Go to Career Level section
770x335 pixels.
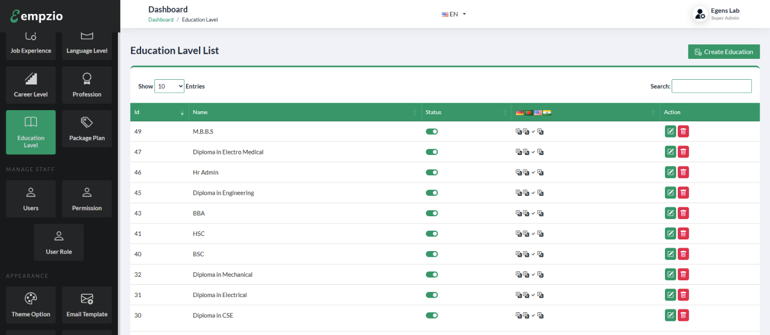tap(31, 85)
